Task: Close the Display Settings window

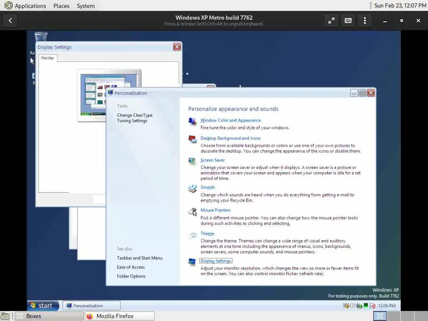Action: 177,47
